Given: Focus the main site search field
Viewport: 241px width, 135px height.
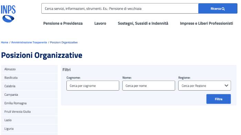Looking at the screenshot, I should coord(120,9).
